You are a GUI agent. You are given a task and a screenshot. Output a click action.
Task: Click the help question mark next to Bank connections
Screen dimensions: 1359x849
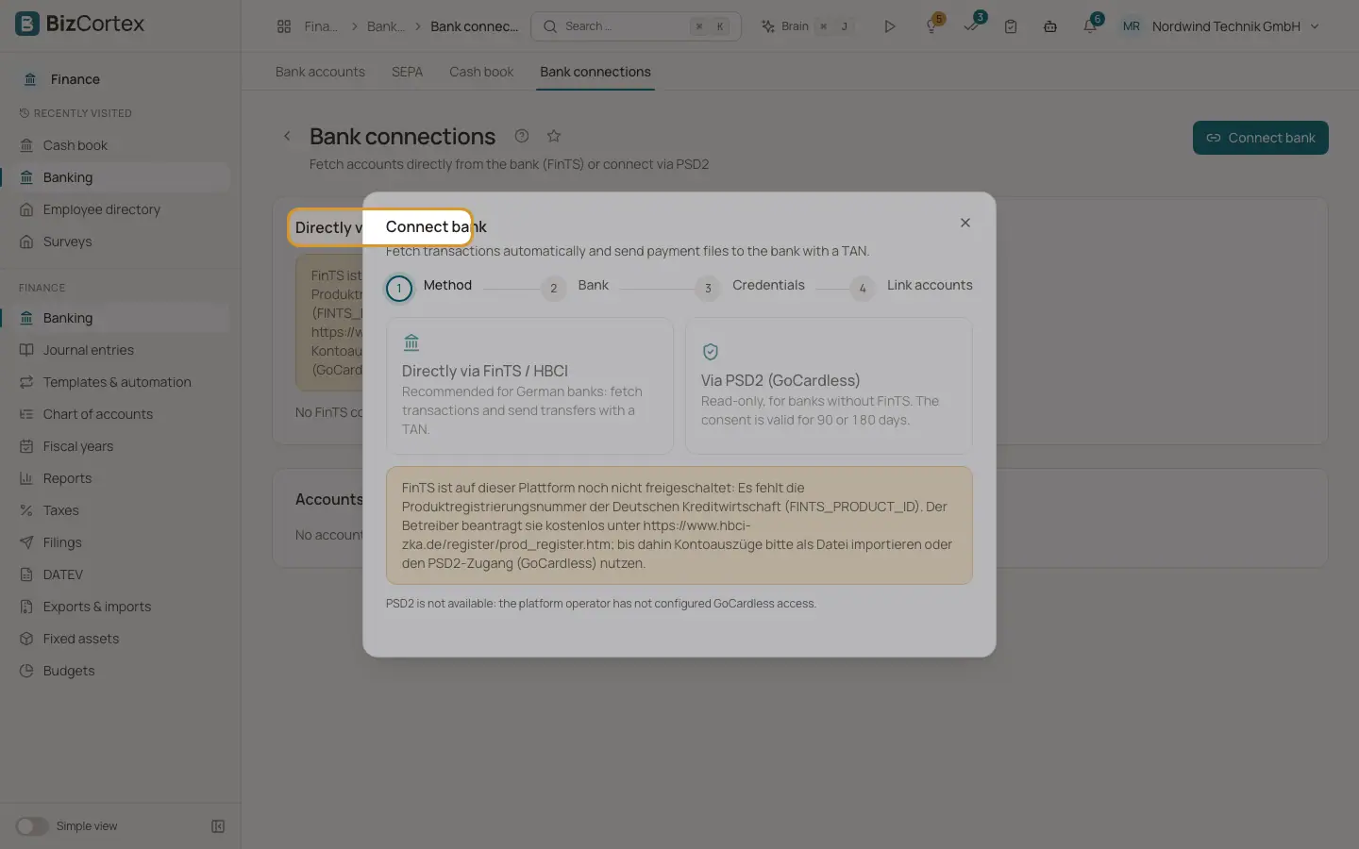tap(522, 136)
